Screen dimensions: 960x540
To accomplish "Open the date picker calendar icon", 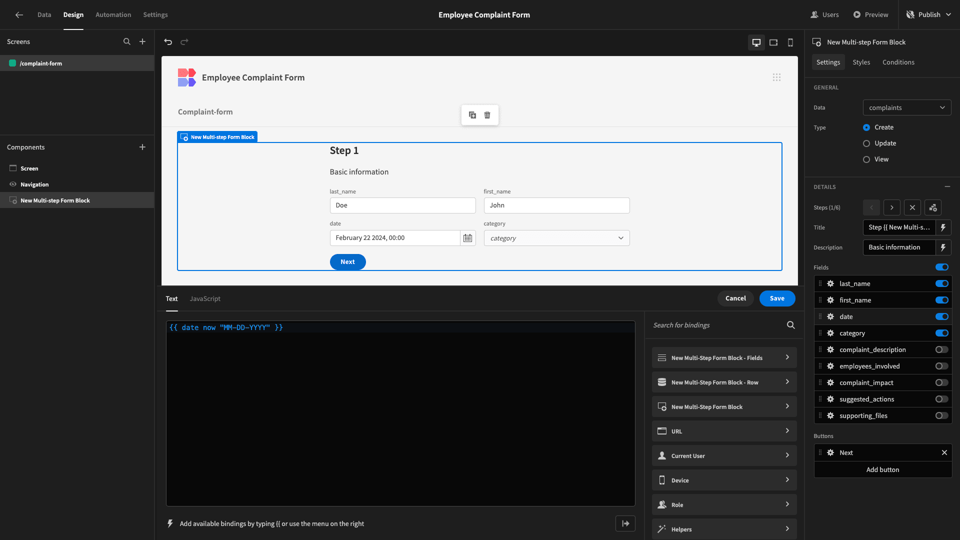I will pos(467,238).
